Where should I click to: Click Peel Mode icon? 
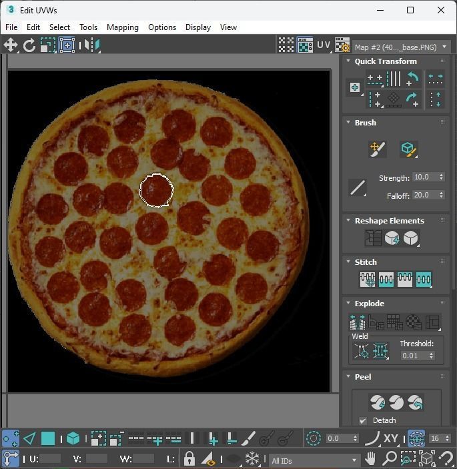pyautogui.click(x=396, y=402)
